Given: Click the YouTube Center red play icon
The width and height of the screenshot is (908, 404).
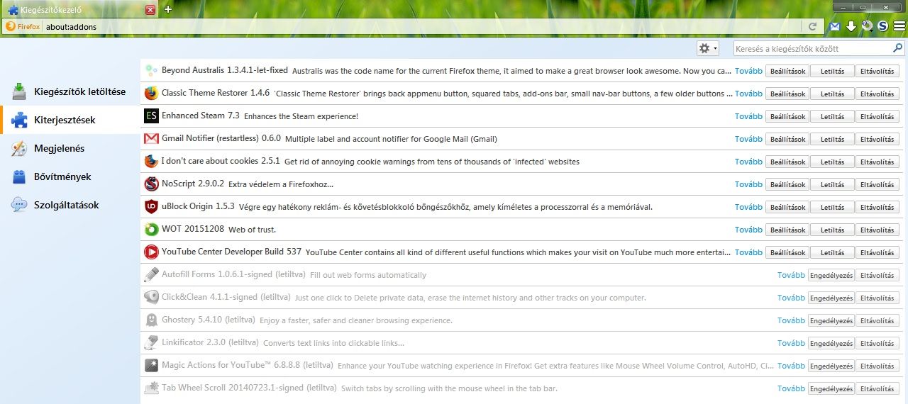Looking at the screenshot, I should coord(151,252).
